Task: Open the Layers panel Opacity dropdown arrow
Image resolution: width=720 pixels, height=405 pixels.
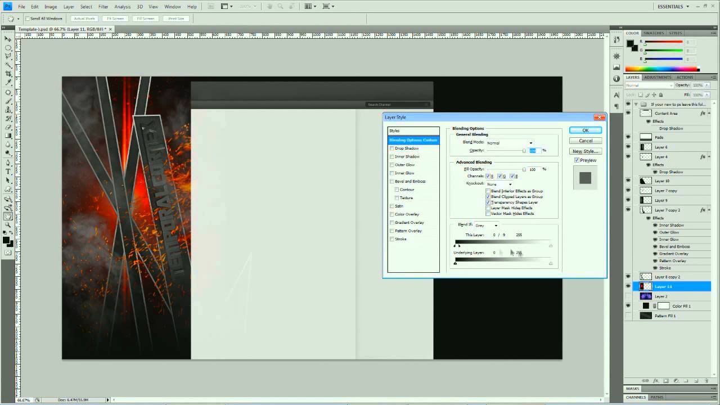Action: [x=706, y=85]
